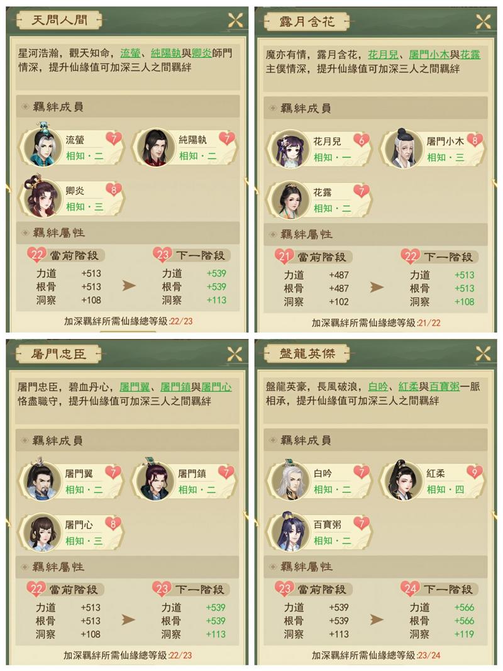Follow the 百寶粥 green link
Screen dimensions: 503x671
coord(445,387)
